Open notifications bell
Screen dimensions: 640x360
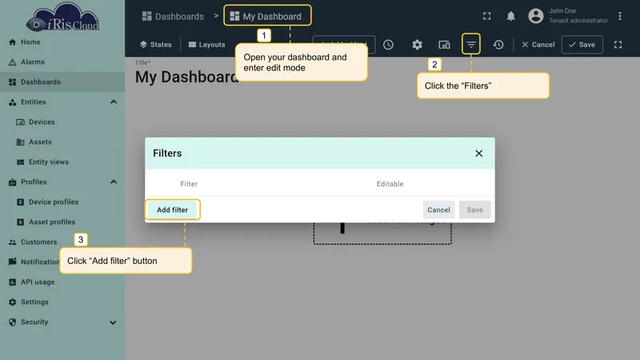(x=510, y=16)
